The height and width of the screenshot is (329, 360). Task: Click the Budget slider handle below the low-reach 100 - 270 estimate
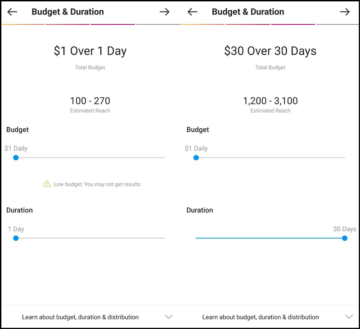16,158
